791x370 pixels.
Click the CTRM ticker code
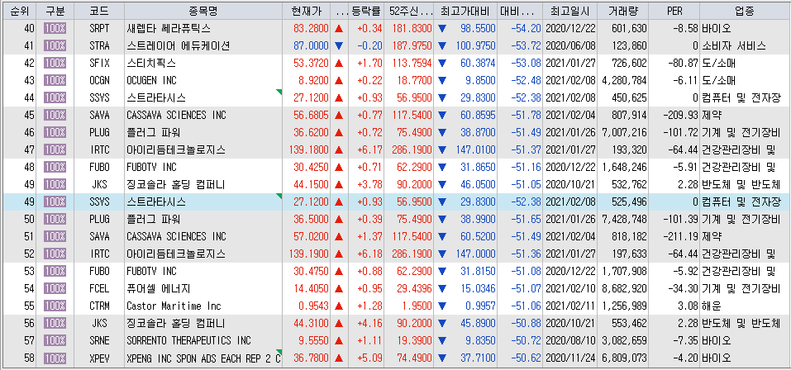99,306
